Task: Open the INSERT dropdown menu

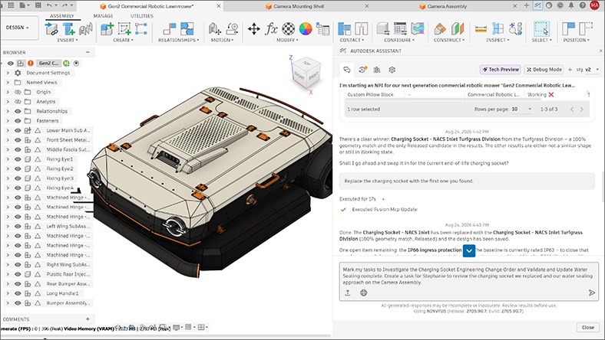Action: pyautogui.click(x=68, y=40)
